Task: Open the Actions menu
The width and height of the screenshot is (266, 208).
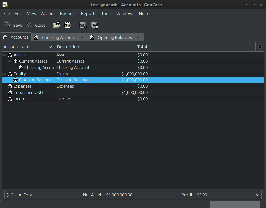Action: [x=48, y=14]
